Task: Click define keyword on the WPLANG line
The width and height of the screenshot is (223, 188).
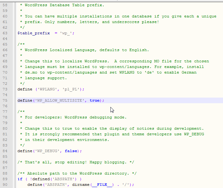Action: point(25,89)
